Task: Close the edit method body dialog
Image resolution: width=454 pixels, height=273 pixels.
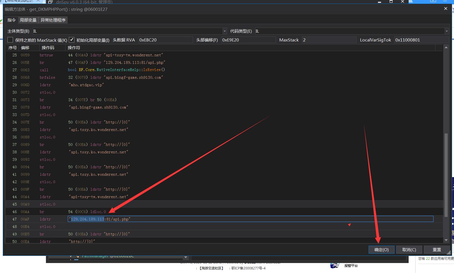Action: pyautogui.click(x=445, y=9)
